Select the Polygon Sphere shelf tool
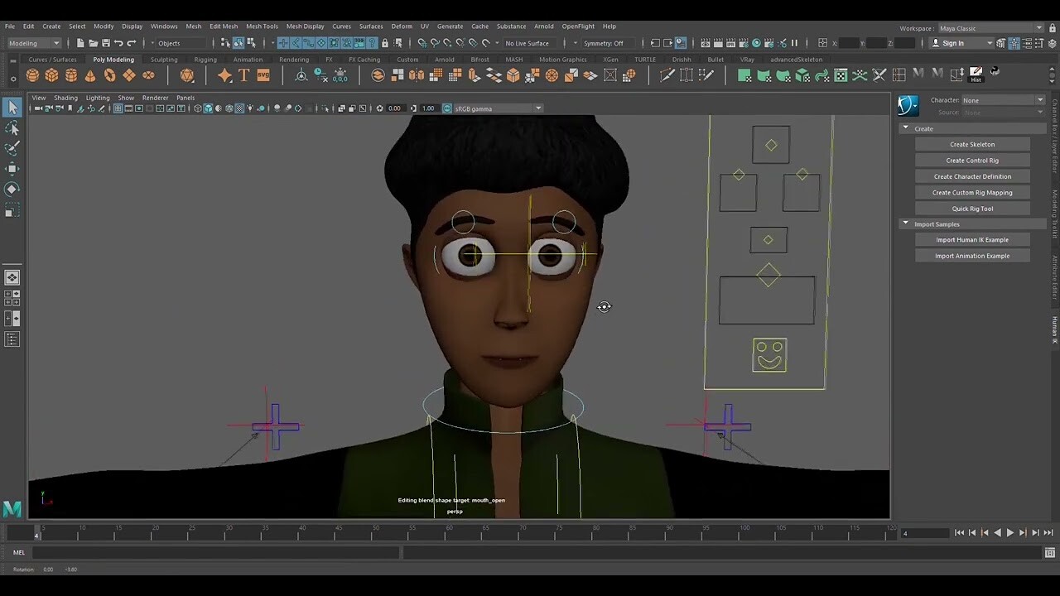The height and width of the screenshot is (596, 1060). click(31, 75)
